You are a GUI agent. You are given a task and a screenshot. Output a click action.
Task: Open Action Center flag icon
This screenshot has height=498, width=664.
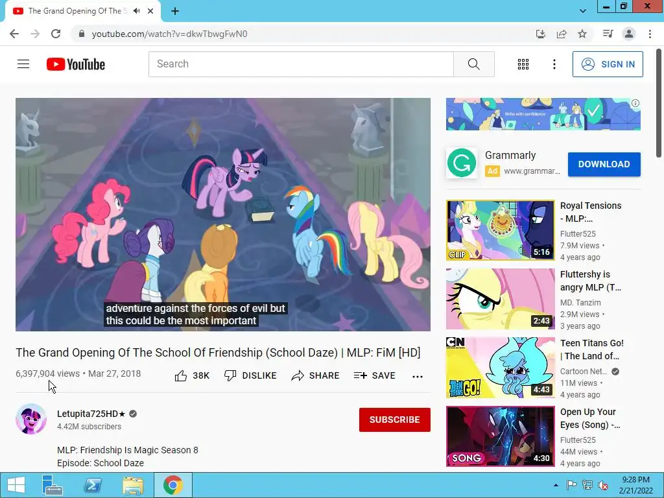coord(571,485)
